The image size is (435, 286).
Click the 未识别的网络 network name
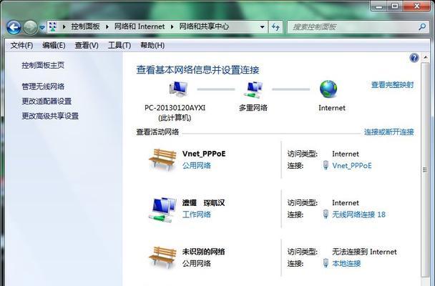click(203, 252)
